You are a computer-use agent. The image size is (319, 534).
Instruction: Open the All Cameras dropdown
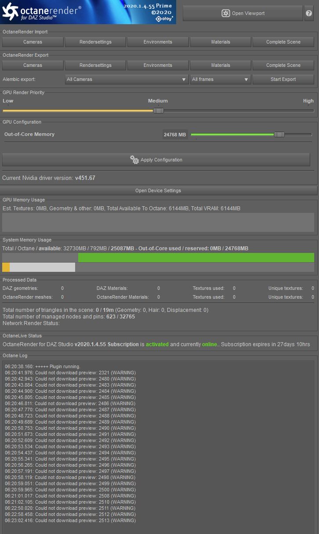click(127, 80)
